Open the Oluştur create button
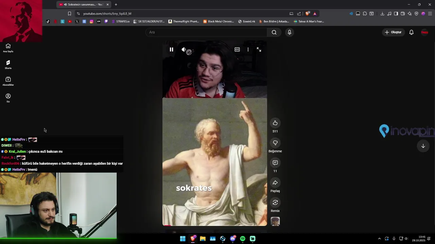The height and width of the screenshot is (244, 435). click(x=393, y=32)
